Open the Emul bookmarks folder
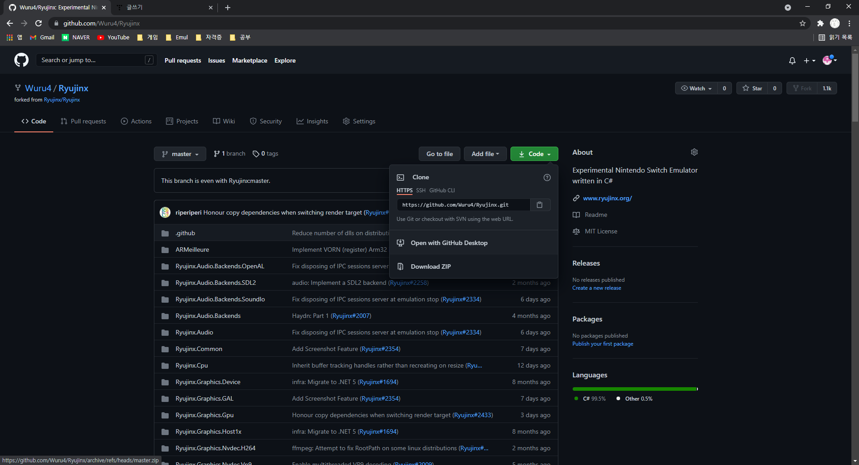The height and width of the screenshot is (465, 859). click(177, 38)
